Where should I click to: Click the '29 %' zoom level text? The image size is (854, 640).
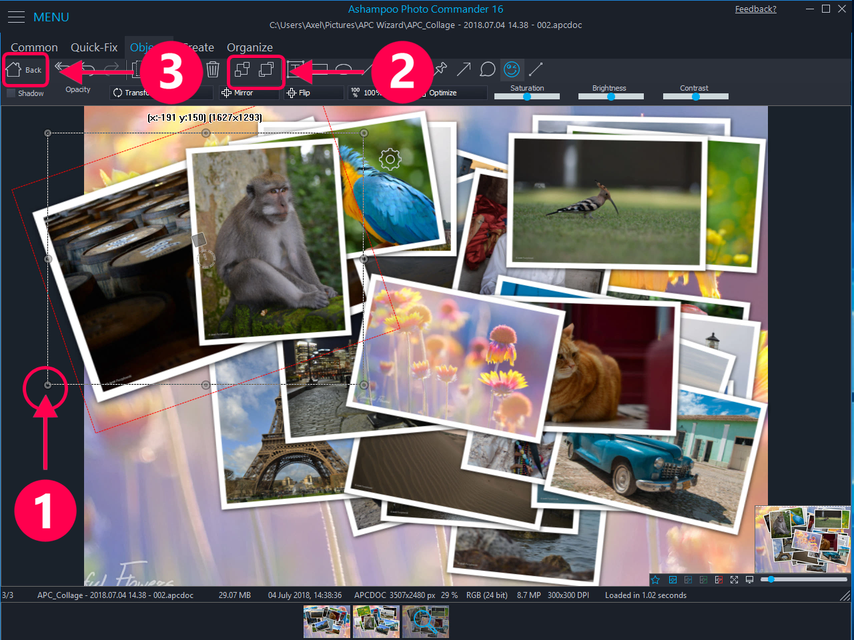point(449,595)
